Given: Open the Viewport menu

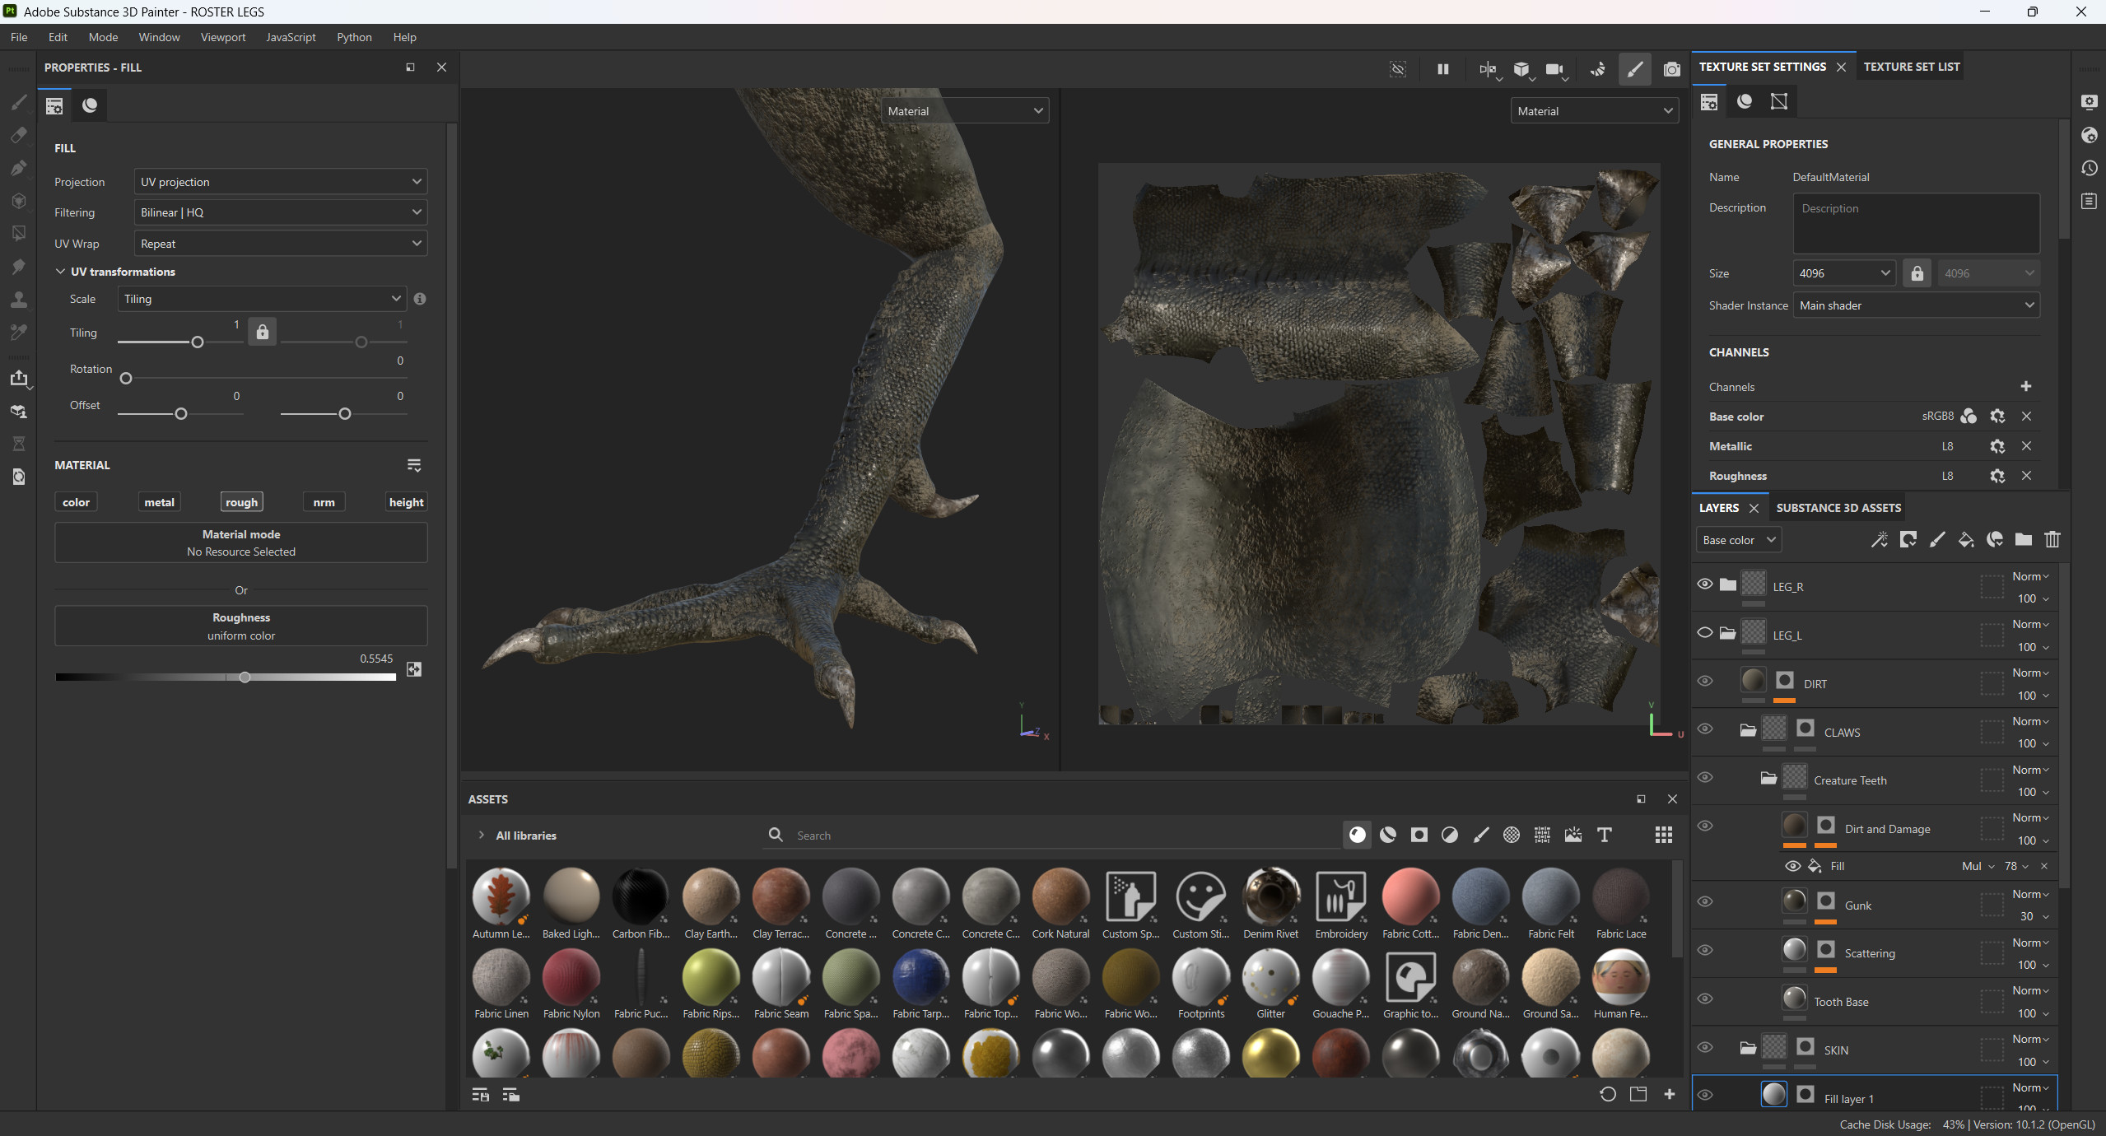Looking at the screenshot, I should click(222, 37).
